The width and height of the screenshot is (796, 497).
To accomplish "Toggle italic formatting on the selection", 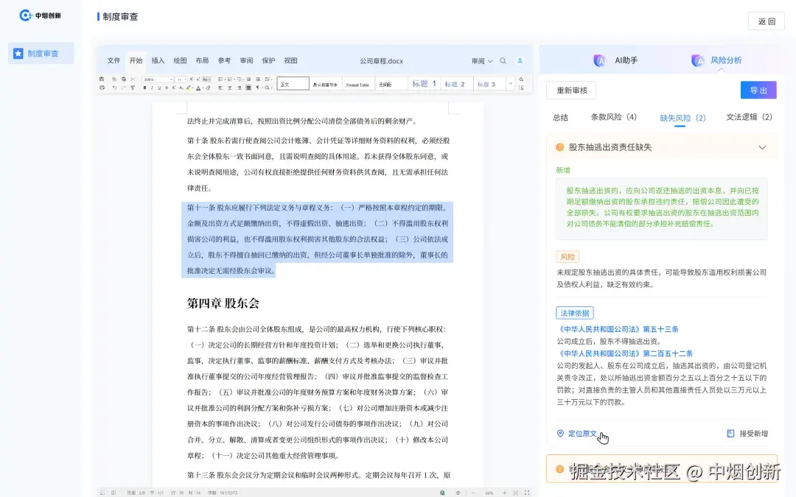I will (152, 87).
